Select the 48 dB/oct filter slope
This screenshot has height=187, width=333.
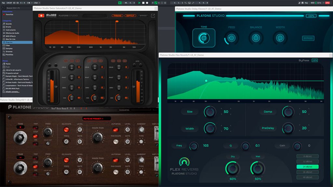[308, 177]
